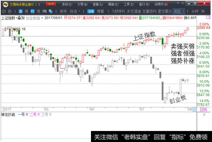
Task: Open the 板块 sector list
Action: 63,11
